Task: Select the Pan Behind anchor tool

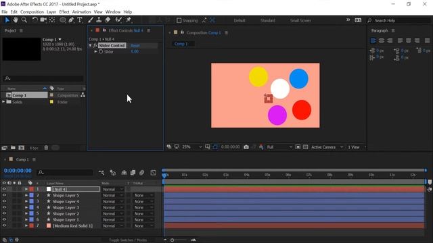Action: (x=52, y=20)
